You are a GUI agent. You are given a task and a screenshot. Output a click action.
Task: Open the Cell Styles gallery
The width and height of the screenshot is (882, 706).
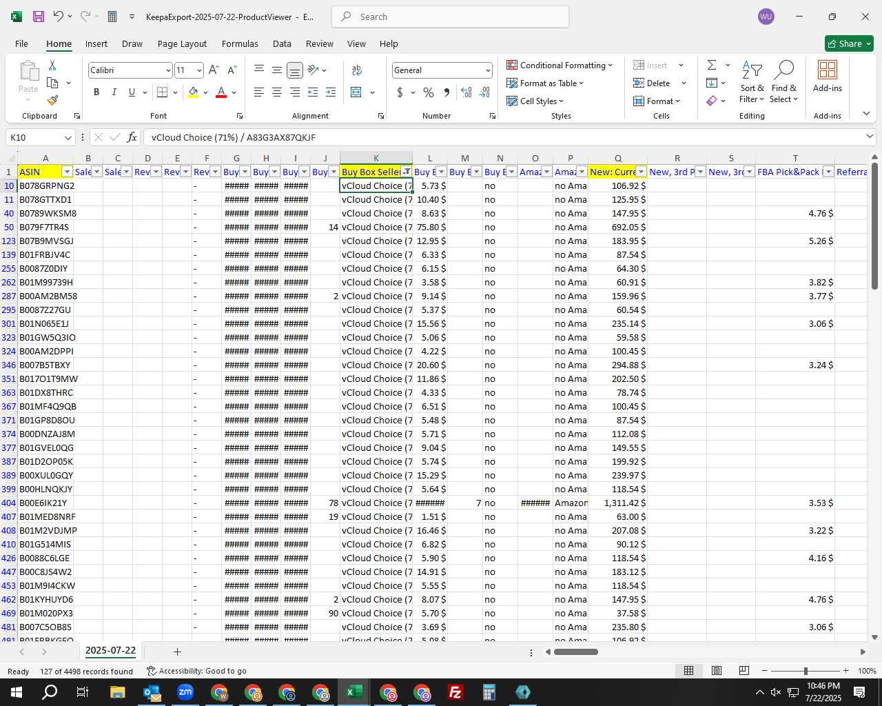[535, 101]
